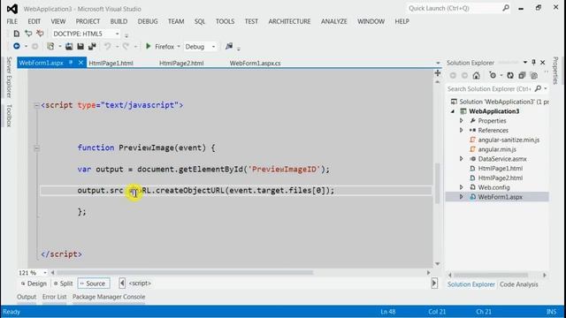Click the Visual Studio logo icon
Viewport: 566px width, 318px height.
[11, 9]
